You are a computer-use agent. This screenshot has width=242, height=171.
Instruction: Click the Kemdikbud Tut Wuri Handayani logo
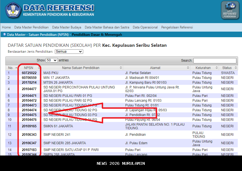coord(13,10)
